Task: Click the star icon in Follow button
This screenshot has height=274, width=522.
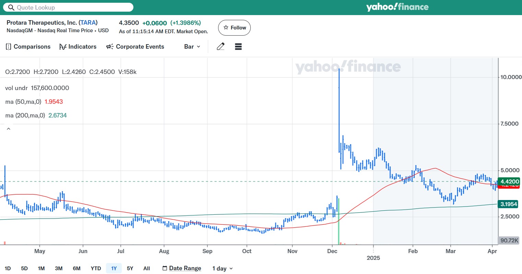Action: [x=226, y=27]
